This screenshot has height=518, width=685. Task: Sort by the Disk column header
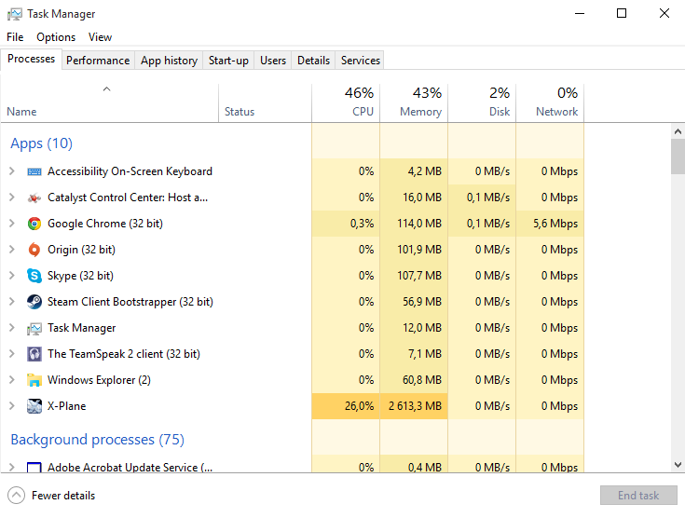(x=482, y=103)
